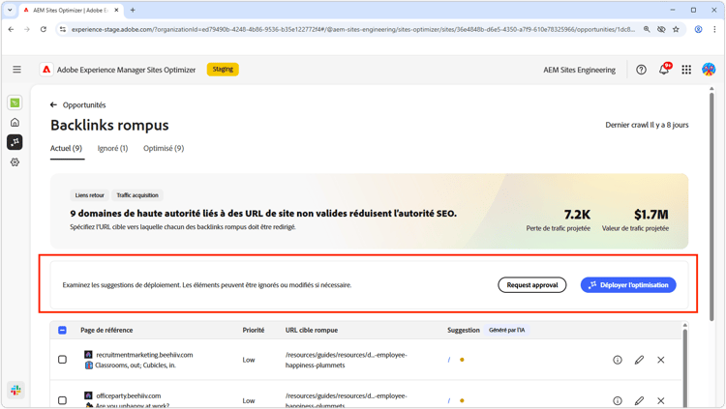Select the Opportunities sidebar icon
Image resolution: width=726 pixels, height=409 pixels.
(x=15, y=142)
